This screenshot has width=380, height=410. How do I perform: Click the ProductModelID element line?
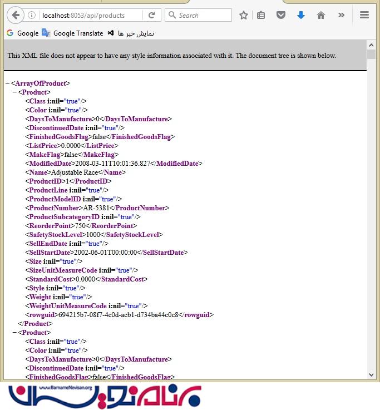(73, 199)
